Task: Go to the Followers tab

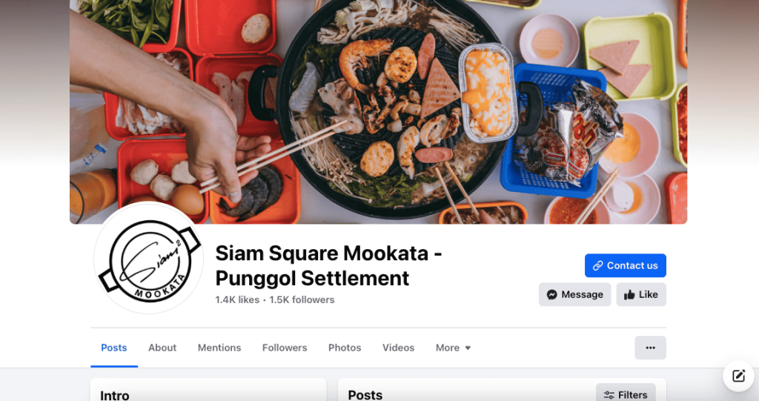Action: tap(285, 348)
